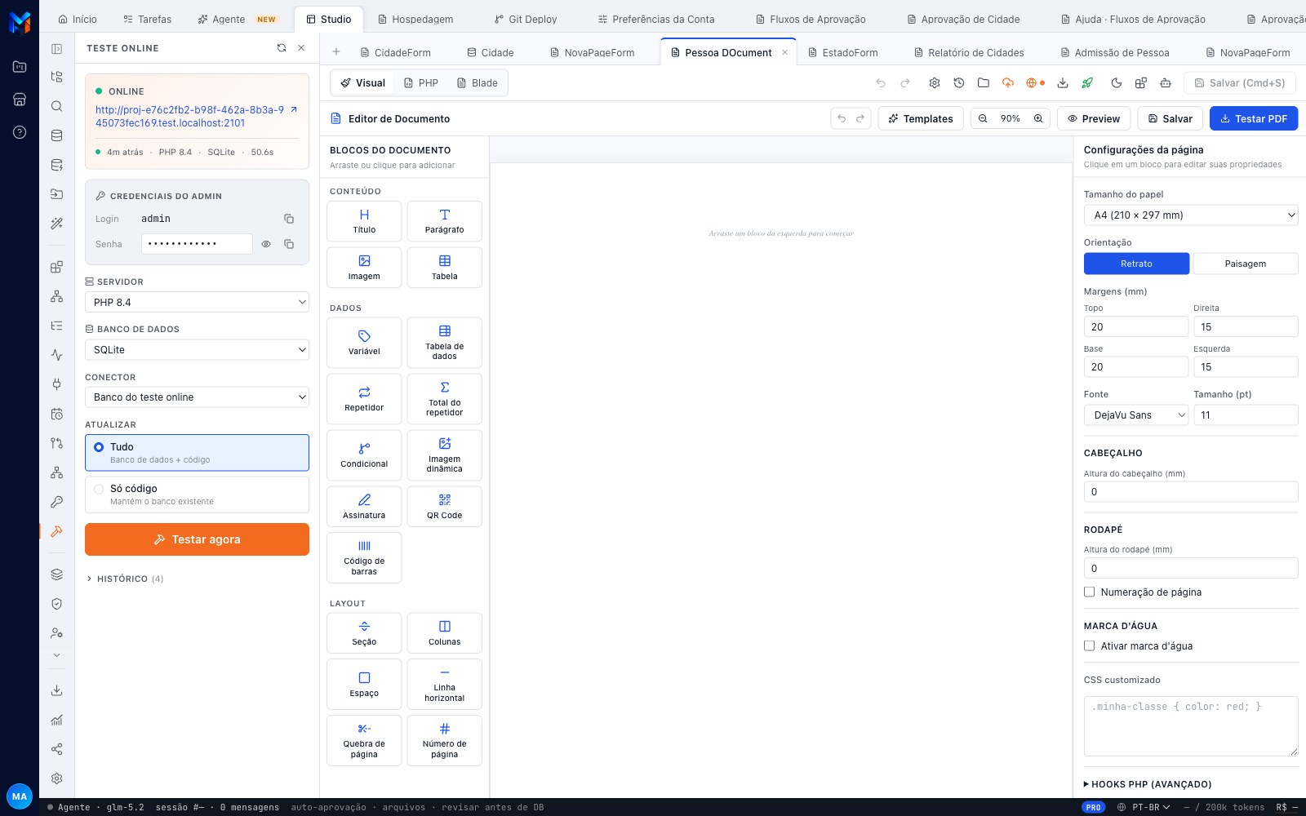Enable Numeração de página checkbox
The image size is (1306, 816).
coord(1089,592)
